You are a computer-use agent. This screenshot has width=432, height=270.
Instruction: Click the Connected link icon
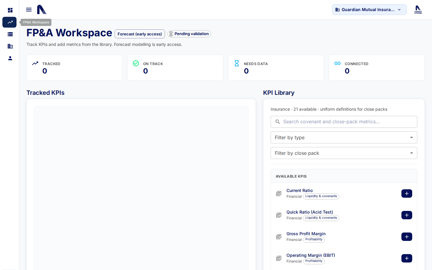337,63
